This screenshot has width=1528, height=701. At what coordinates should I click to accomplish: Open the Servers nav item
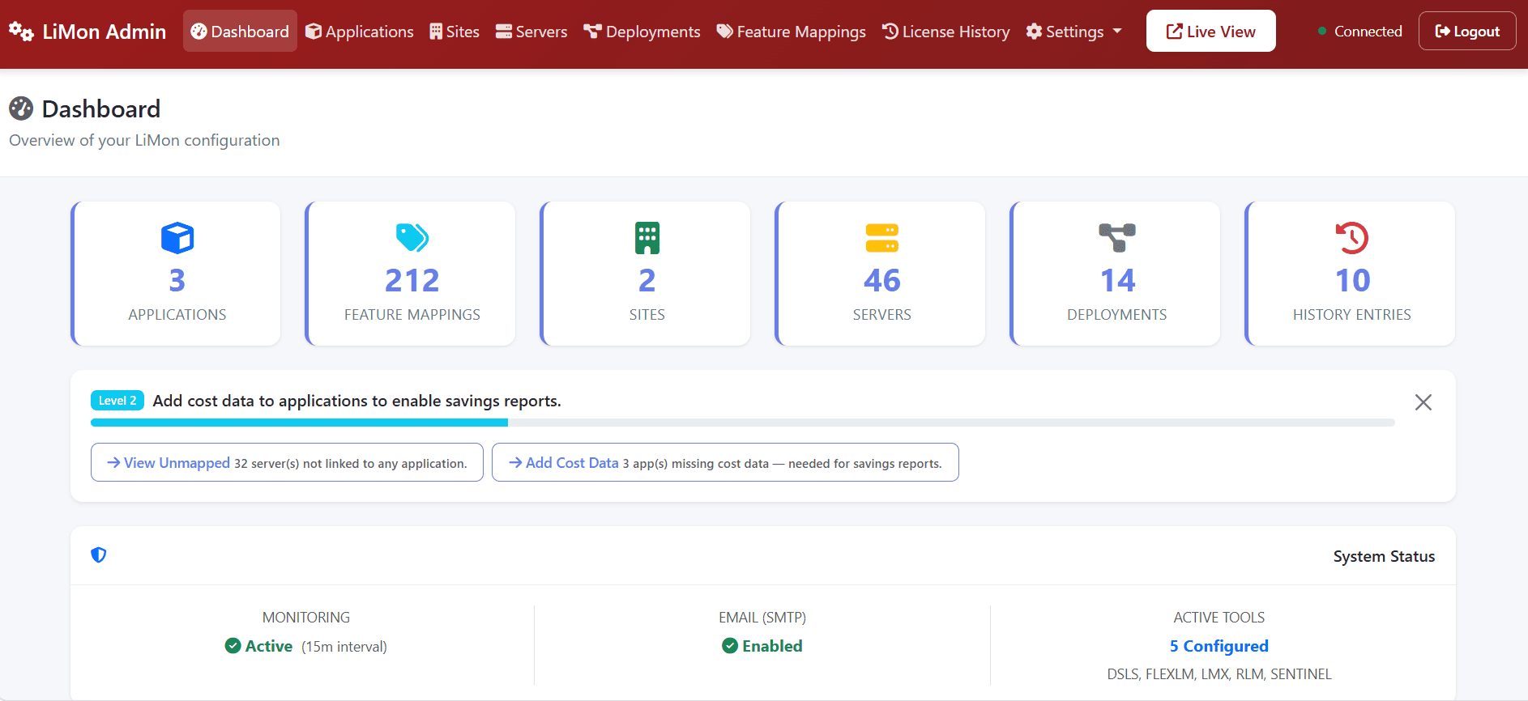[531, 32]
